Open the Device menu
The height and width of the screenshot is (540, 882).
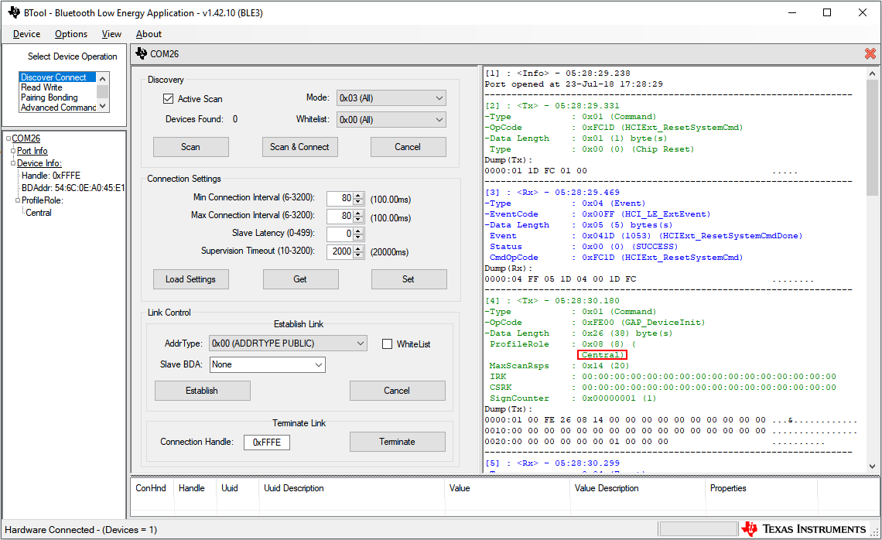coord(27,34)
